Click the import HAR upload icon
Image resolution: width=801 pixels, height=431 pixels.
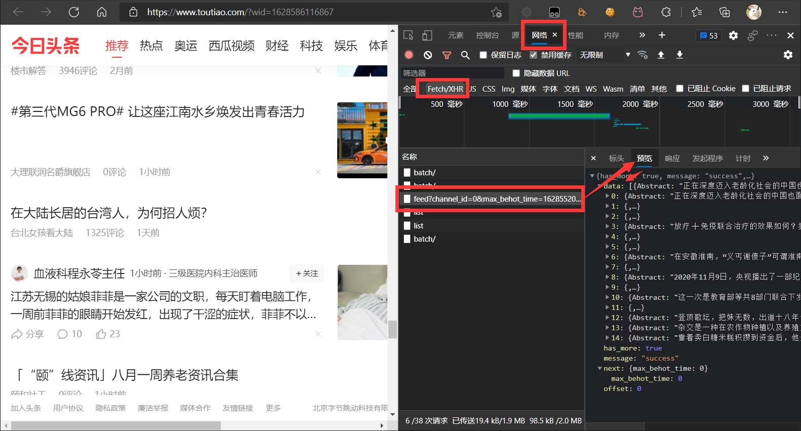[x=661, y=55]
